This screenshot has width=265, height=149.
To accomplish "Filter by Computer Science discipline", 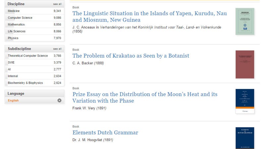I will click(34, 18).
